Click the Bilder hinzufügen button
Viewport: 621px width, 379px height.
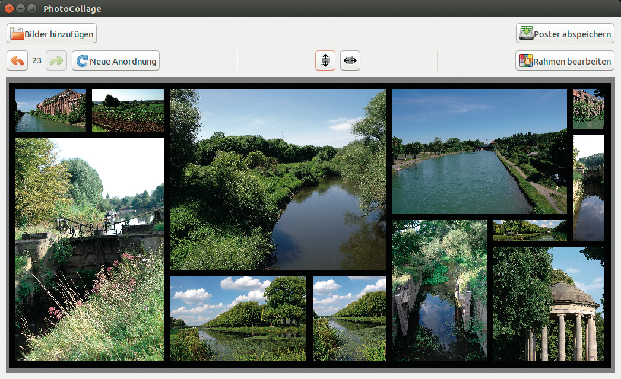[52, 34]
